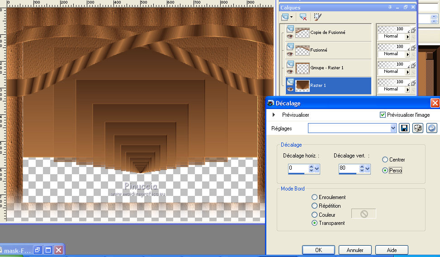Click the mask-F minimized document tab
440x257 pixels.
pos(16,251)
